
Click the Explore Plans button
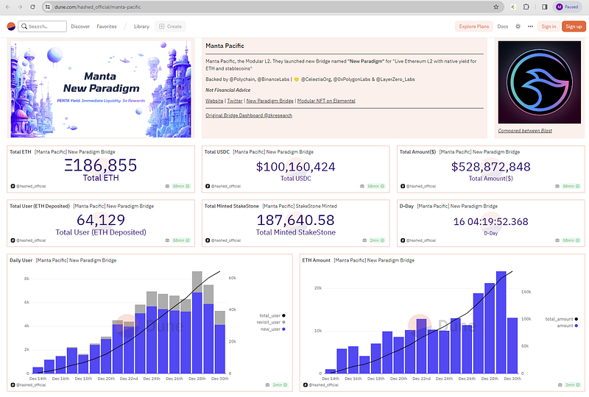[x=473, y=26]
